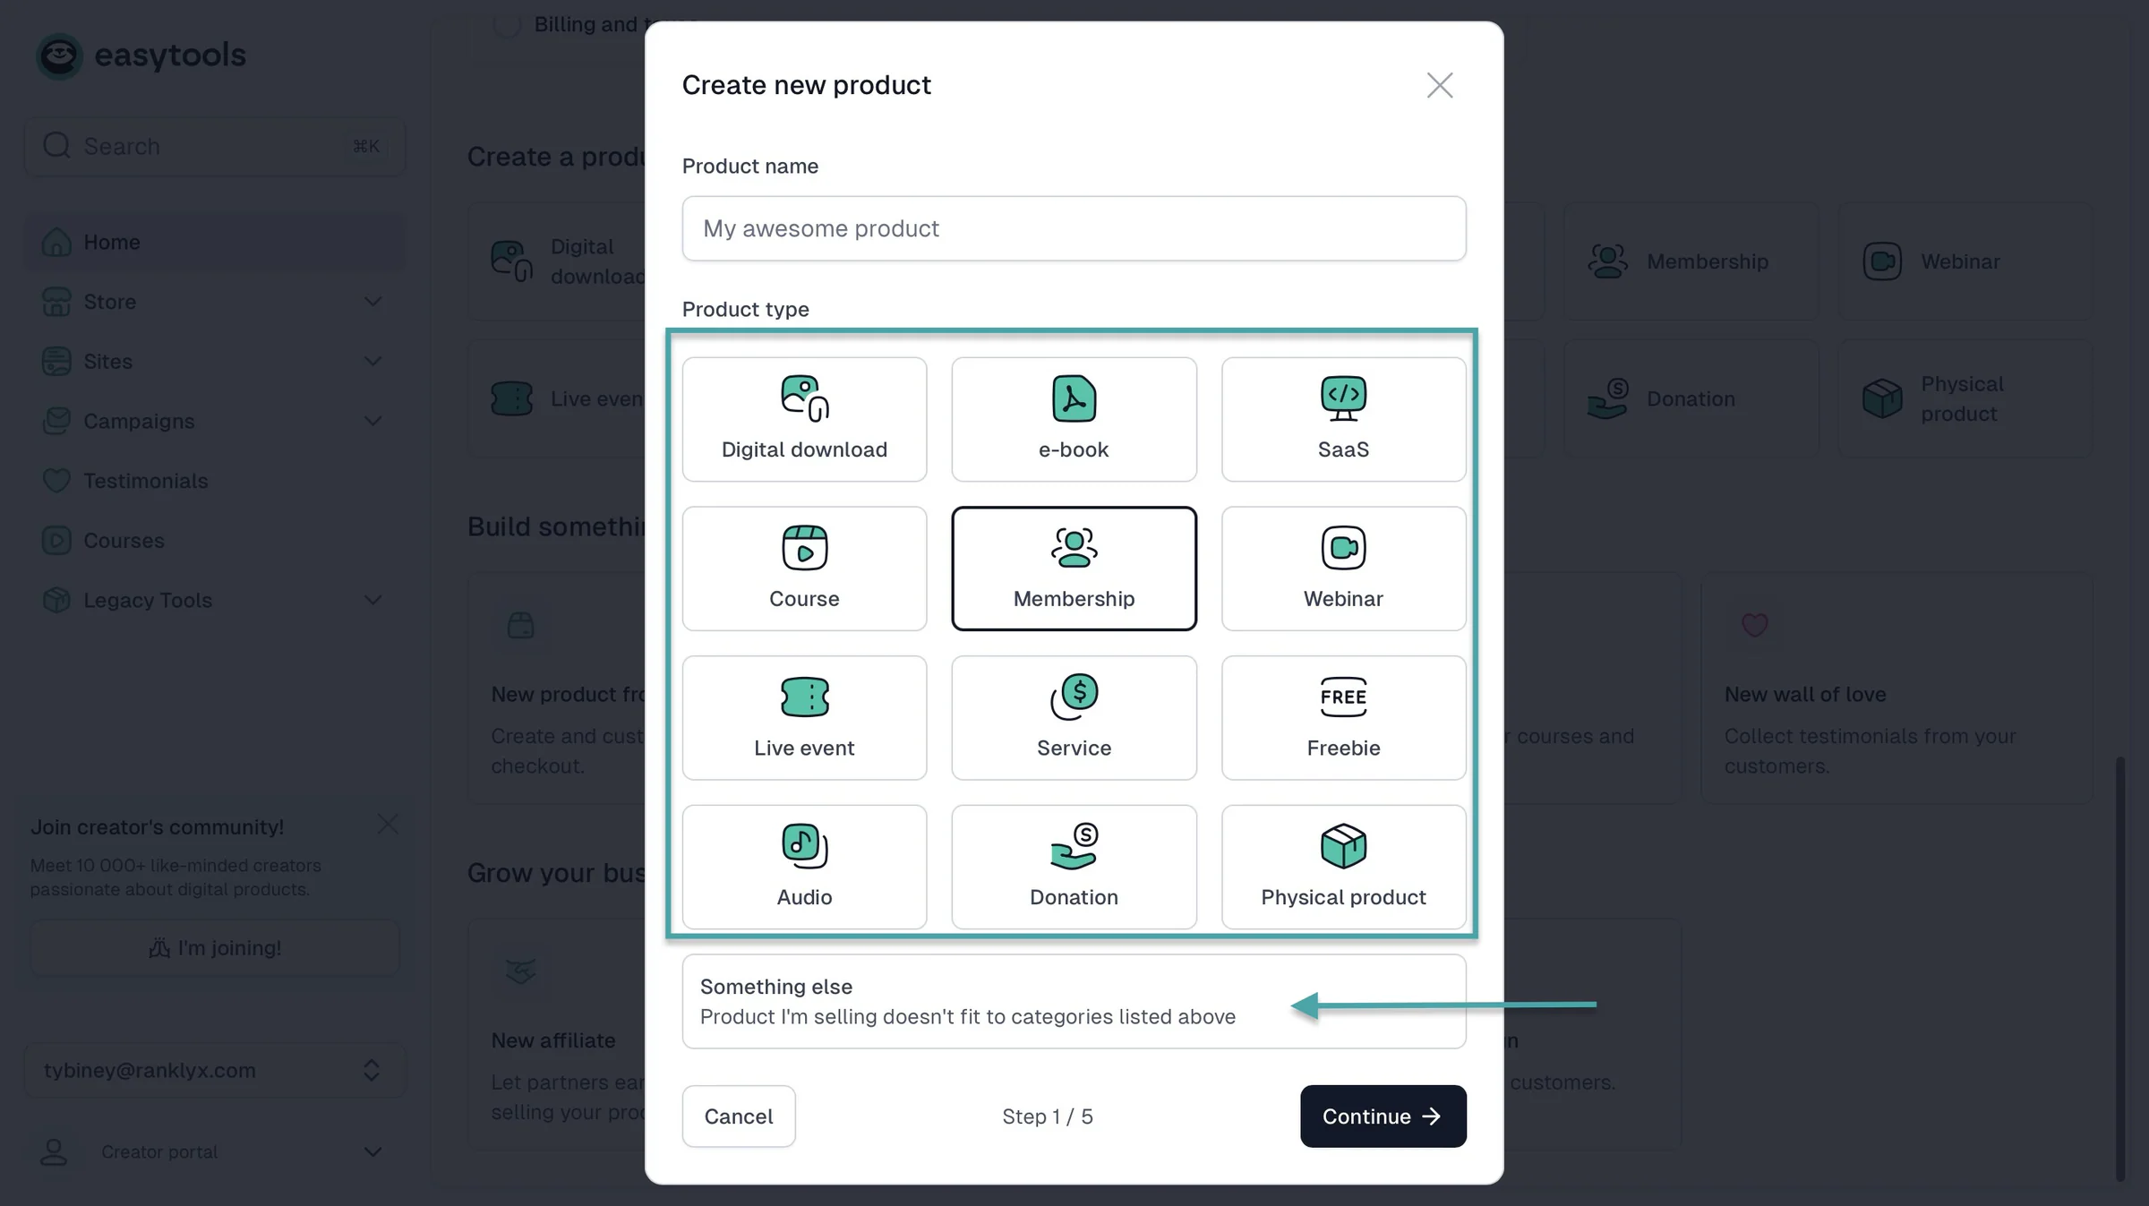Click the page vertical scrollbar
Screen dimensions: 2149x1206
click(2119, 967)
